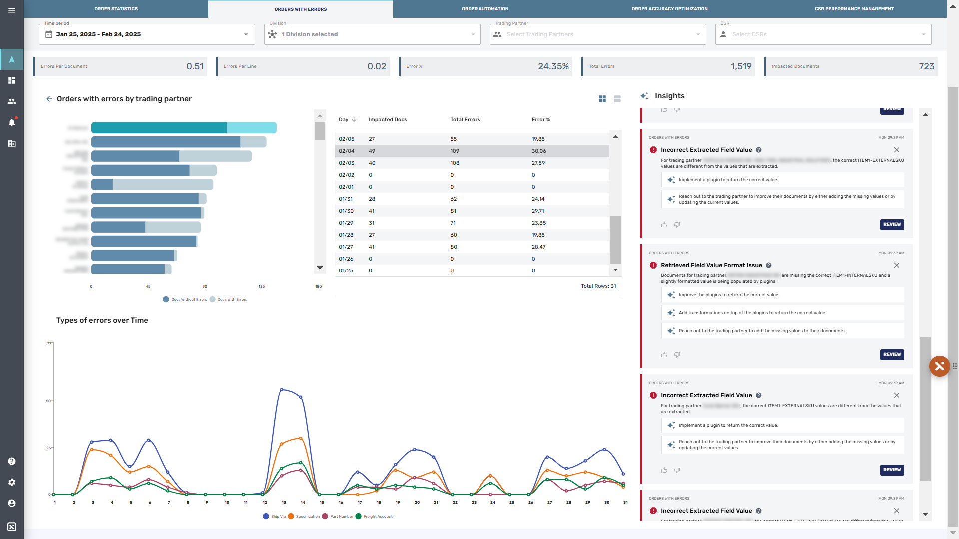The height and width of the screenshot is (539, 959).
Task: Select 'Improve the plugins to return the correct value'
Action: pyautogui.click(x=783, y=295)
